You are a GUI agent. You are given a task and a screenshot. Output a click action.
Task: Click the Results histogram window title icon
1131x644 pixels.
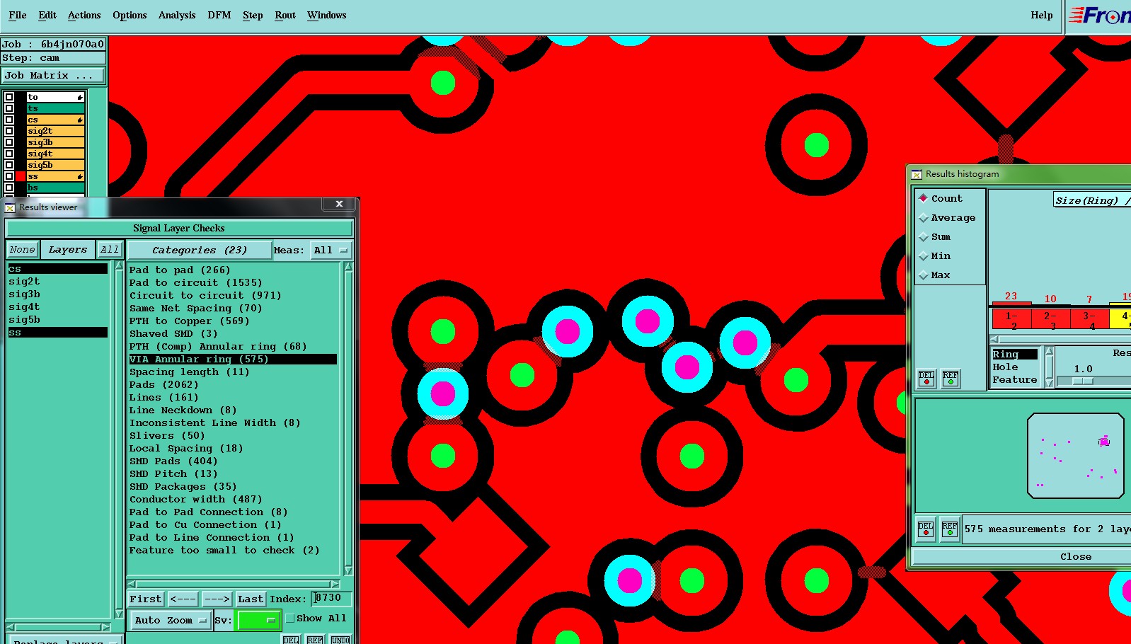[x=917, y=174]
